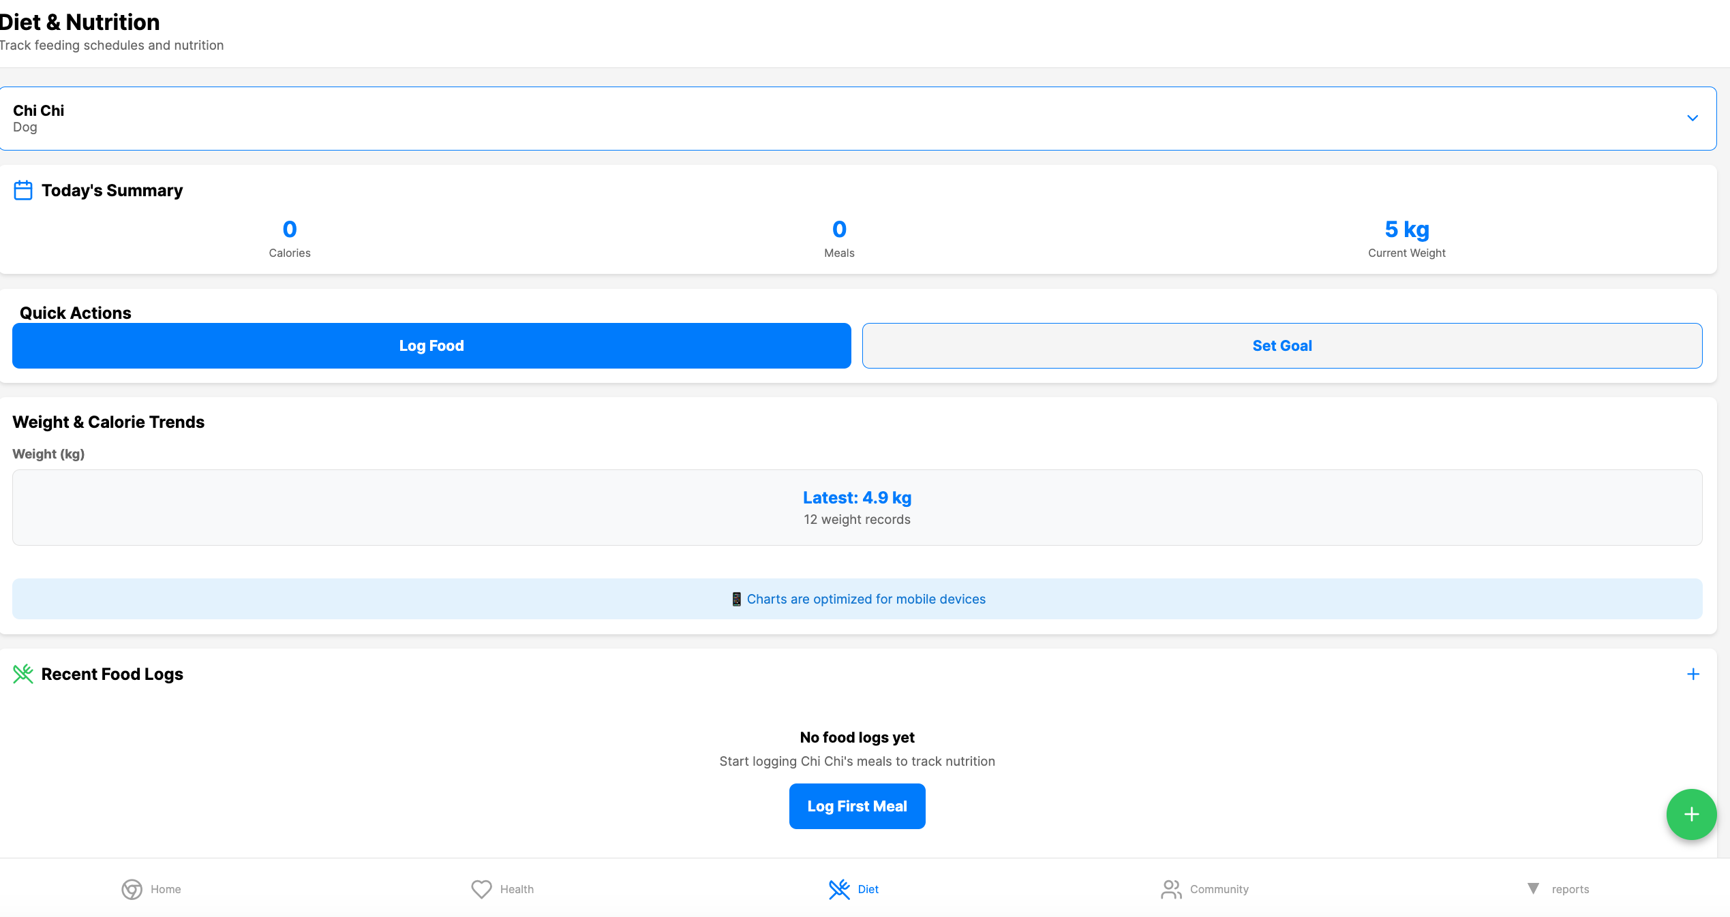
Task: Click the plus icon beside Recent Food Logs
Action: point(1693,674)
